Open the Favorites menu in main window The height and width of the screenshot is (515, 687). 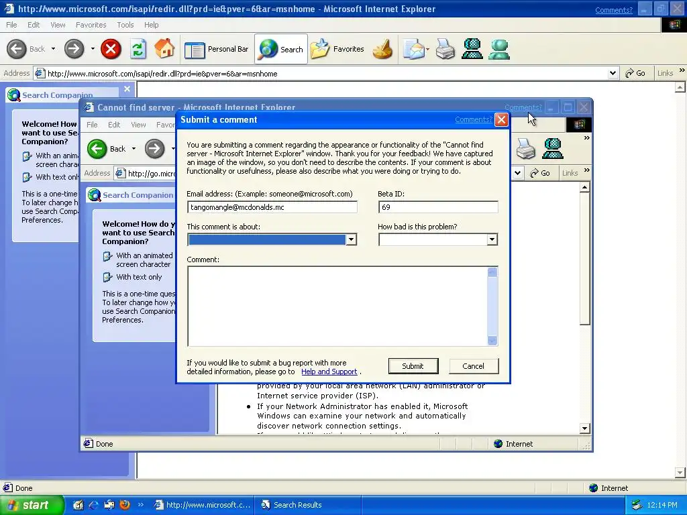pyautogui.click(x=91, y=25)
